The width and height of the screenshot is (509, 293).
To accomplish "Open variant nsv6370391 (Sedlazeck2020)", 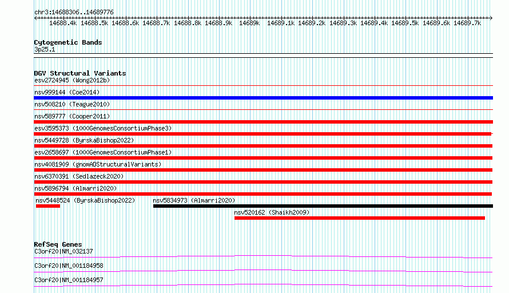I will point(79,176).
